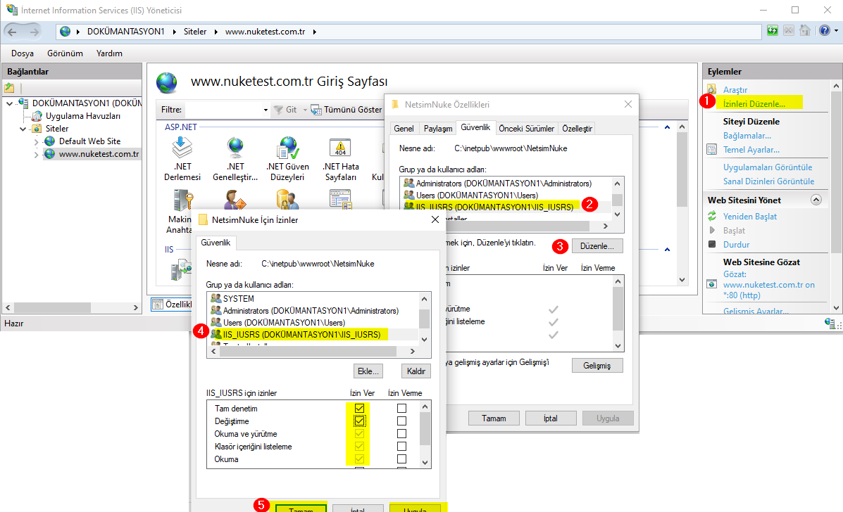Select SYSTEM in İzinler user list
The height and width of the screenshot is (512, 843).
pyautogui.click(x=238, y=298)
